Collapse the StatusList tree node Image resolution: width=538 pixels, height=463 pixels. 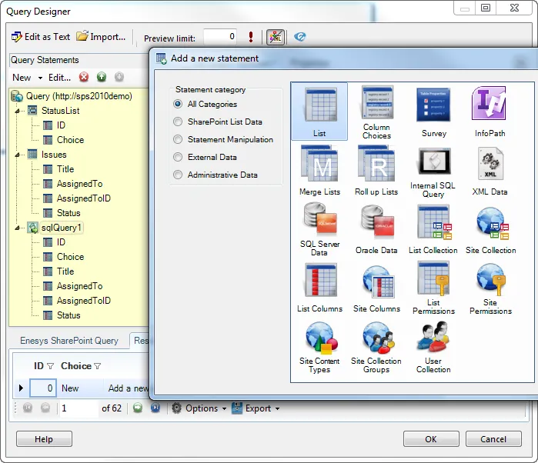(x=19, y=111)
